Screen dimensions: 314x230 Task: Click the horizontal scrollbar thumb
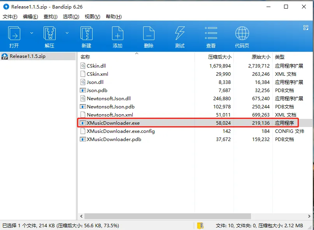pyautogui.click(x=168, y=216)
